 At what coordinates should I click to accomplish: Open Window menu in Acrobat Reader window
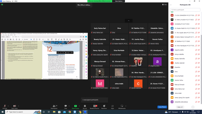(x=11, y=35)
